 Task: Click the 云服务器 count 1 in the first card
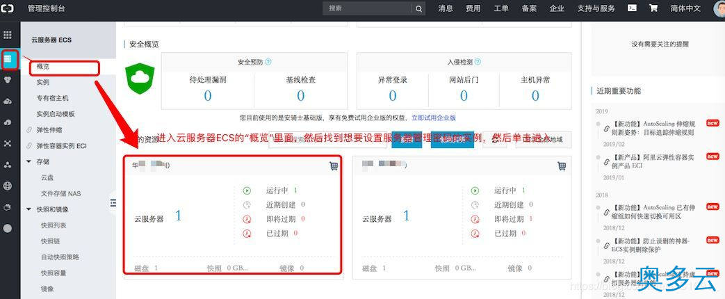178,216
